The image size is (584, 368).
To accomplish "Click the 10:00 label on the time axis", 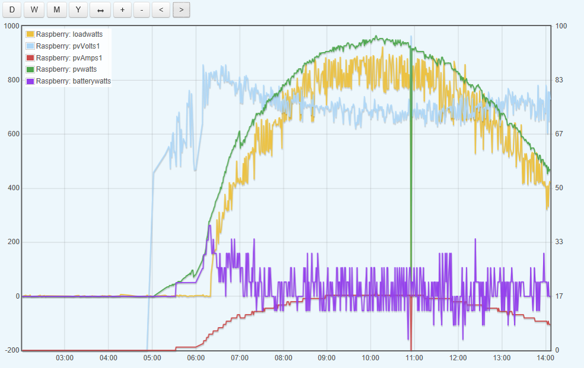I will click(x=370, y=358).
